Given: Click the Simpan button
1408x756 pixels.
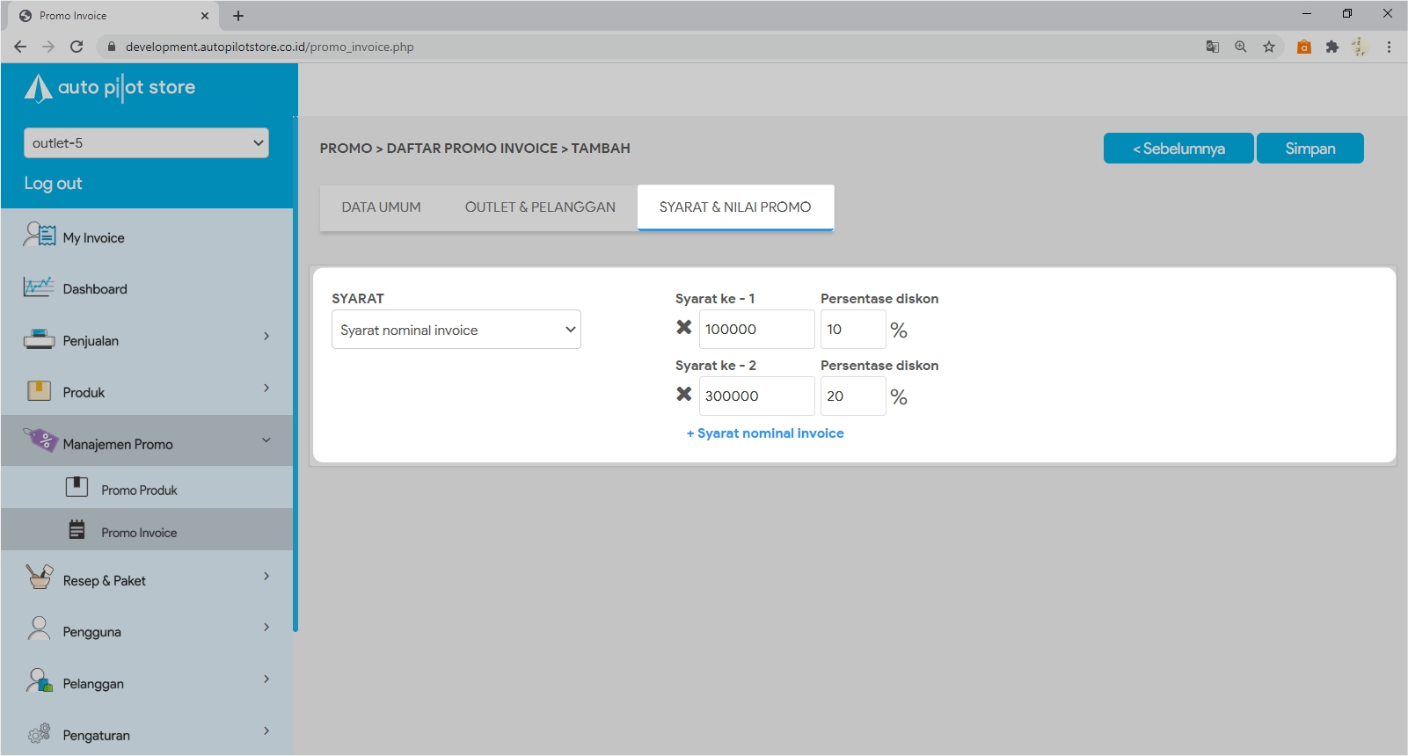Looking at the screenshot, I should [1310, 149].
